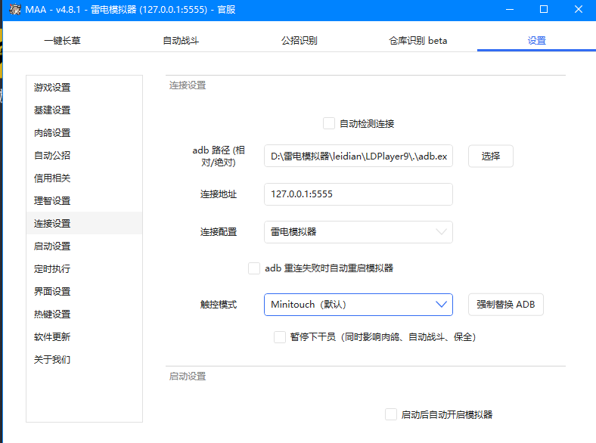Select 游戏设置 in the sidebar

click(52, 88)
